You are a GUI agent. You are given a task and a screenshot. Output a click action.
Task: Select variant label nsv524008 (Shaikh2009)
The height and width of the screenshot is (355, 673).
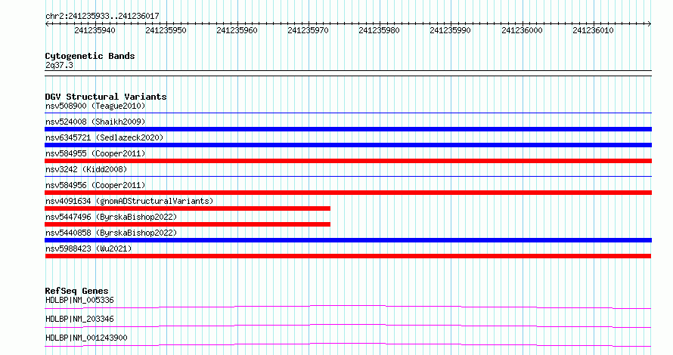tap(95, 122)
